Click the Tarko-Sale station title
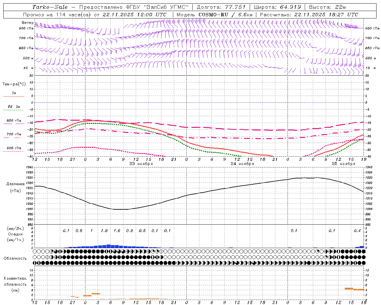This screenshot has height=305, width=381. coord(50,7)
